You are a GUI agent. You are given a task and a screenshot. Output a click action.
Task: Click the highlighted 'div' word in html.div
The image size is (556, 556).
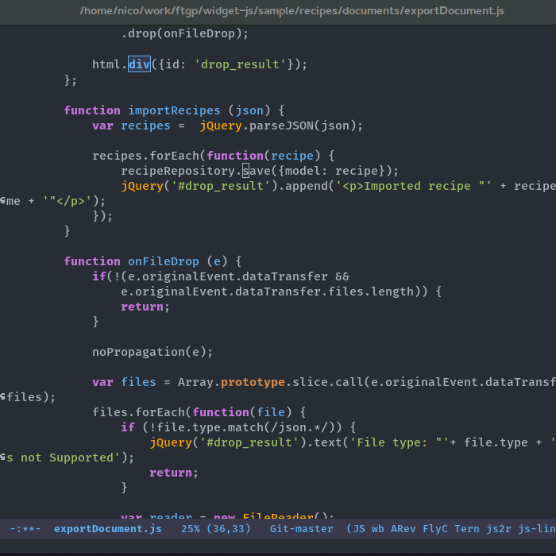pyautogui.click(x=139, y=64)
